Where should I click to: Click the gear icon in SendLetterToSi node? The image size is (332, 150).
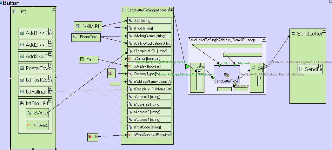click(x=227, y=75)
